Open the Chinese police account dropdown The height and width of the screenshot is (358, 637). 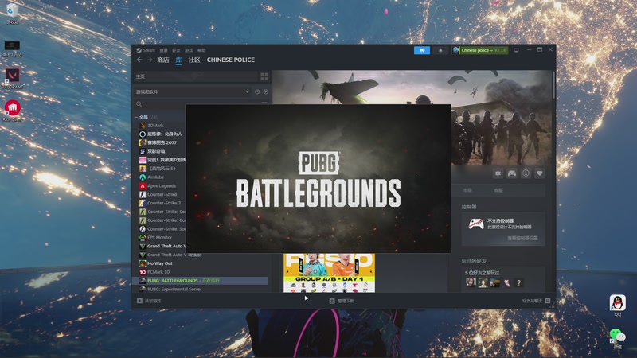click(483, 50)
